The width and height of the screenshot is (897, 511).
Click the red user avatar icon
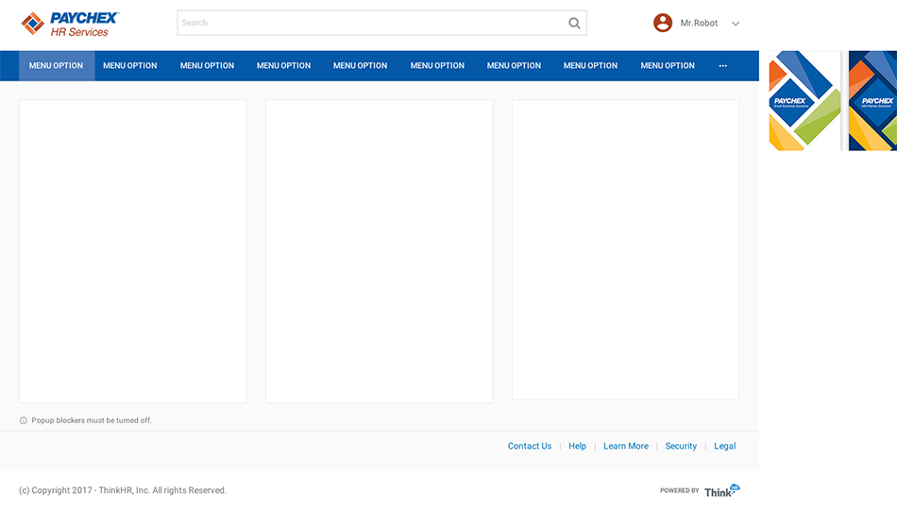663,23
